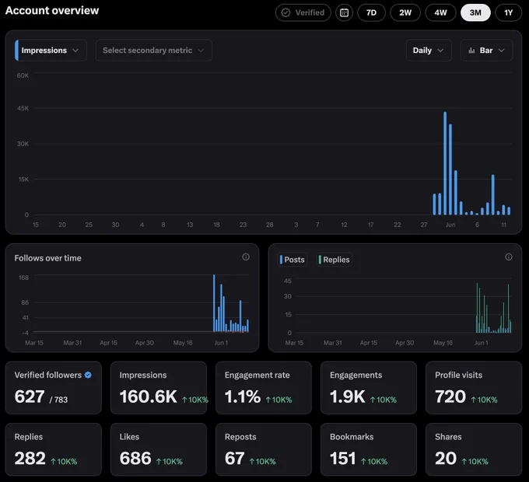The height and width of the screenshot is (482, 529).
Task: Click the tallest impressions bar in chart
Action: [445, 163]
